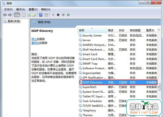Viewport: 163px width, 117px height.
Task: Sort by the 描述 column header
Action: [112, 30]
